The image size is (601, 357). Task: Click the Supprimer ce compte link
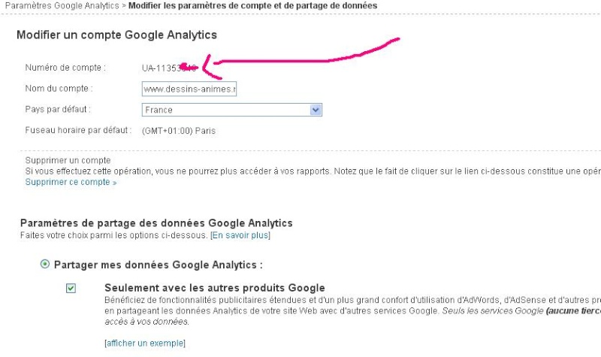71,182
